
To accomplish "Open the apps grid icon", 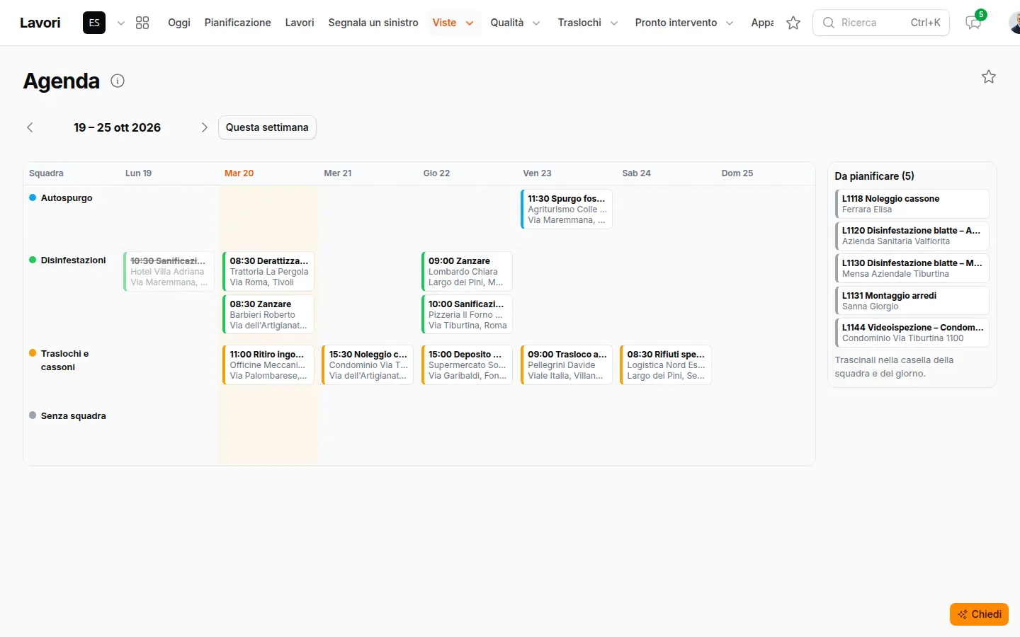I will coord(142,23).
